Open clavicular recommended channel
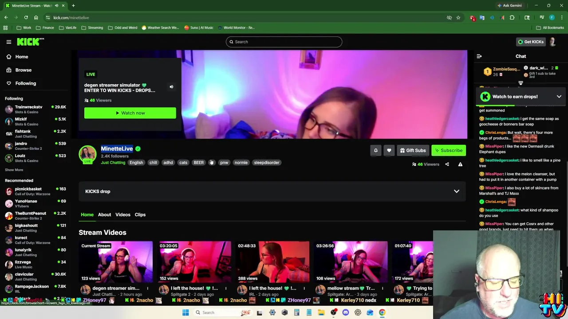568x319 pixels. [x=35, y=276]
